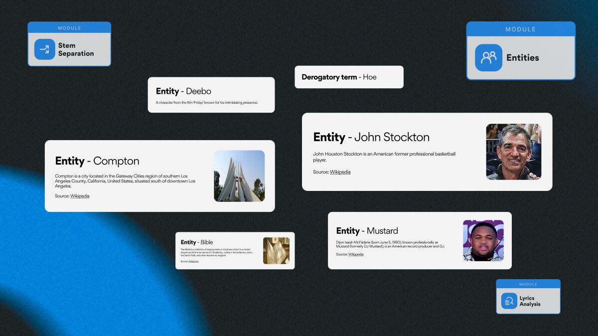Click the 'Entity - Compton' heading
The height and width of the screenshot is (336, 598).
pyautogui.click(x=97, y=161)
